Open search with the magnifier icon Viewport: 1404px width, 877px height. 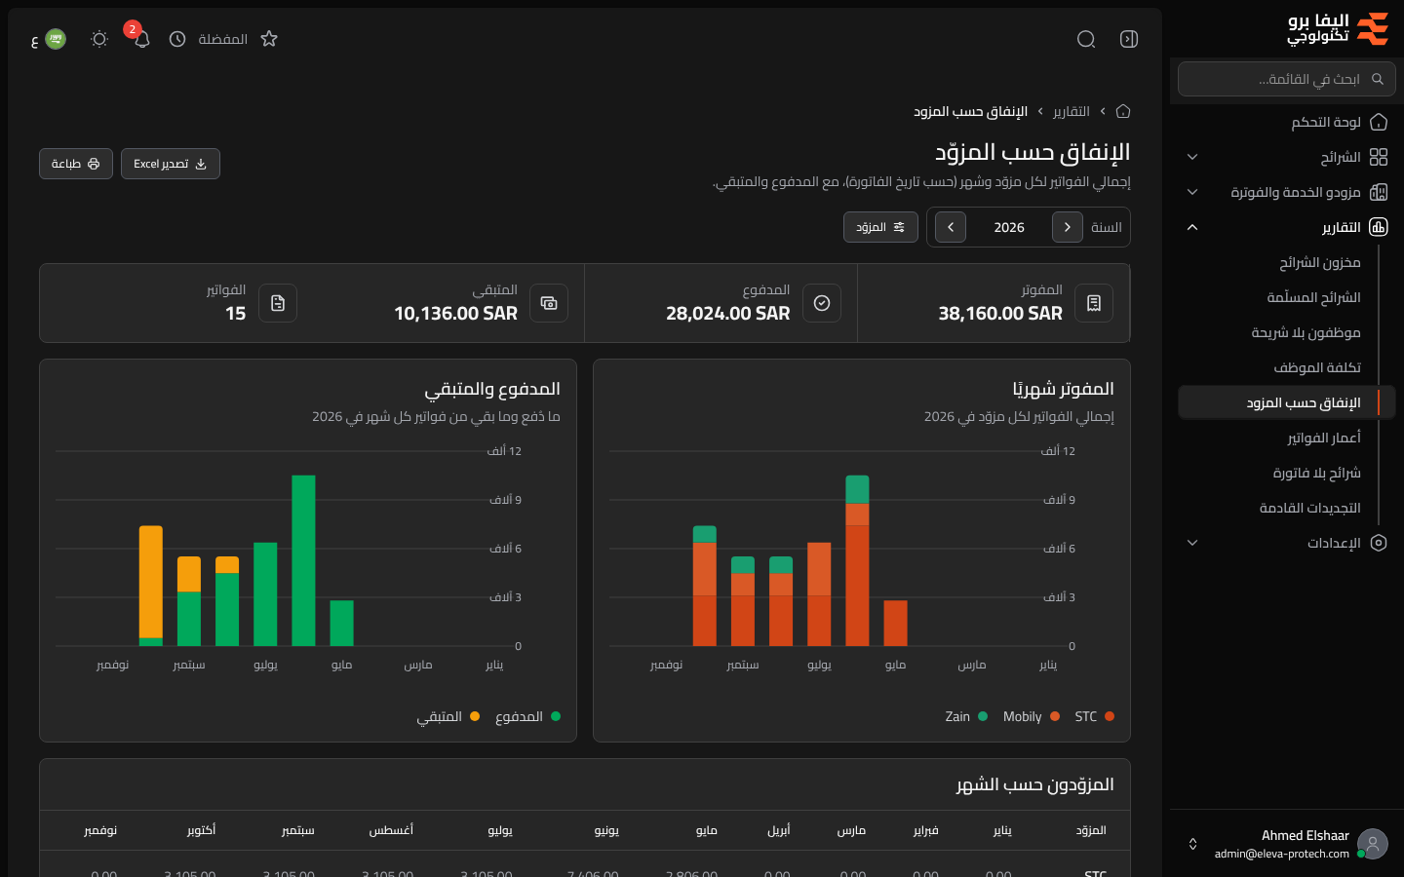pos(1086,39)
